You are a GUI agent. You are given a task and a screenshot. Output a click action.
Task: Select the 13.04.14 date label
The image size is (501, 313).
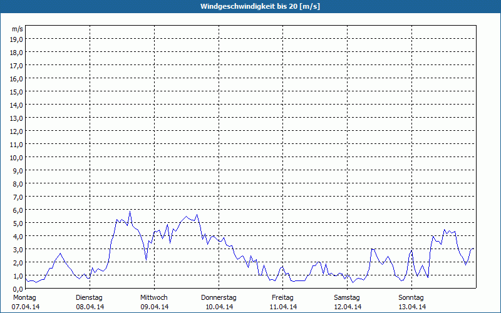[411, 307]
